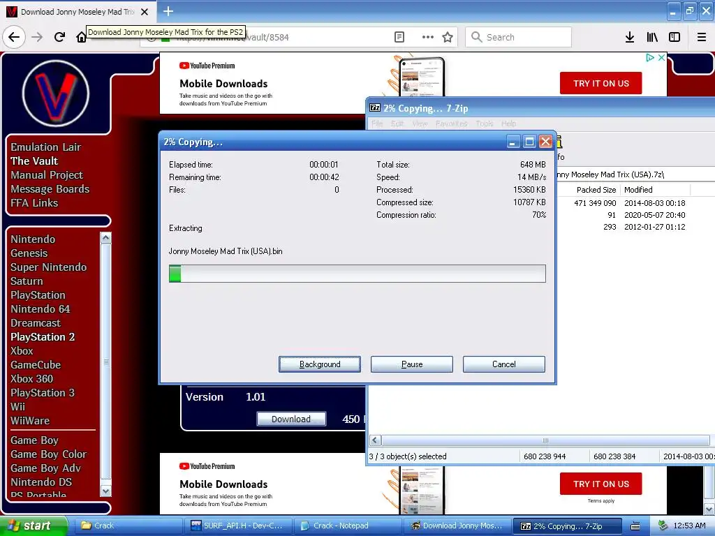Select Game Boy Color in the system list

click(48, 454)
